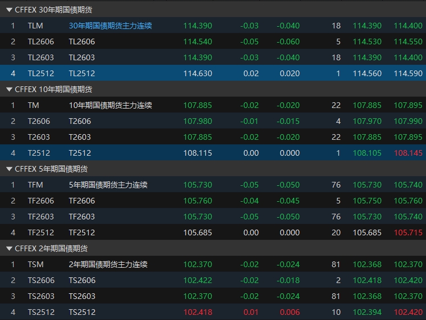Screen dimensions: 426x320
Task: Click the 107.980 last price of T2606
Action: click(x=197, y=121)
